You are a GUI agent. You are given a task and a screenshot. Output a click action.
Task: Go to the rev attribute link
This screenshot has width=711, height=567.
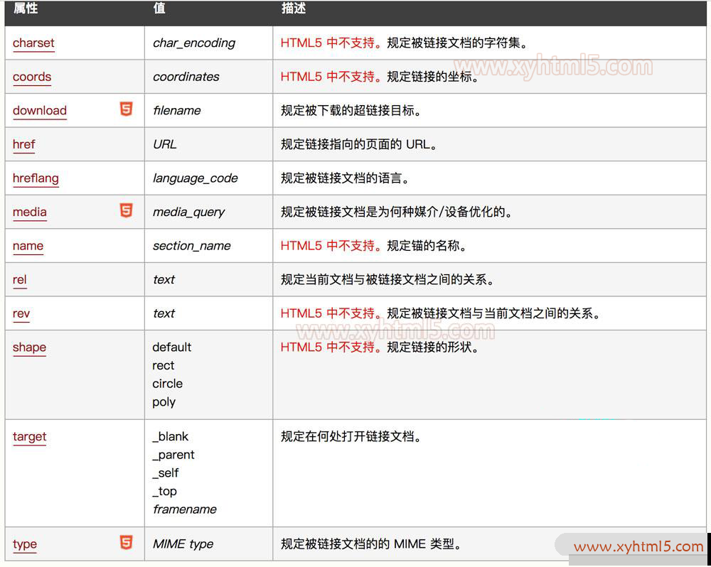21,314
